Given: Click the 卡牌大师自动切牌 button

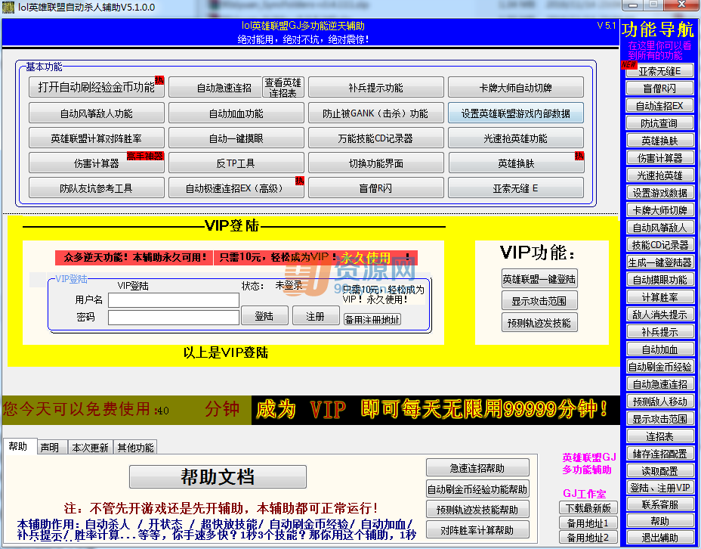Looking at the screenshot, I should 516,87.
